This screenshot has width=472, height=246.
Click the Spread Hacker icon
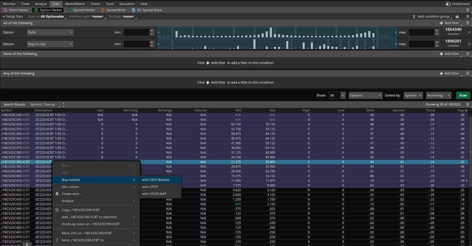70,10
